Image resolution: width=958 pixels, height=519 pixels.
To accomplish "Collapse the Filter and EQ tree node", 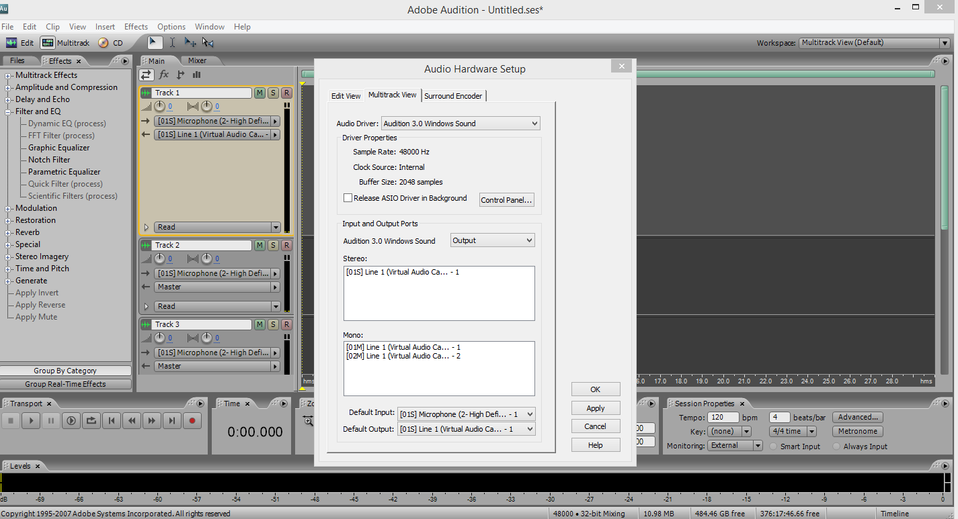I will tap(8, 111).
